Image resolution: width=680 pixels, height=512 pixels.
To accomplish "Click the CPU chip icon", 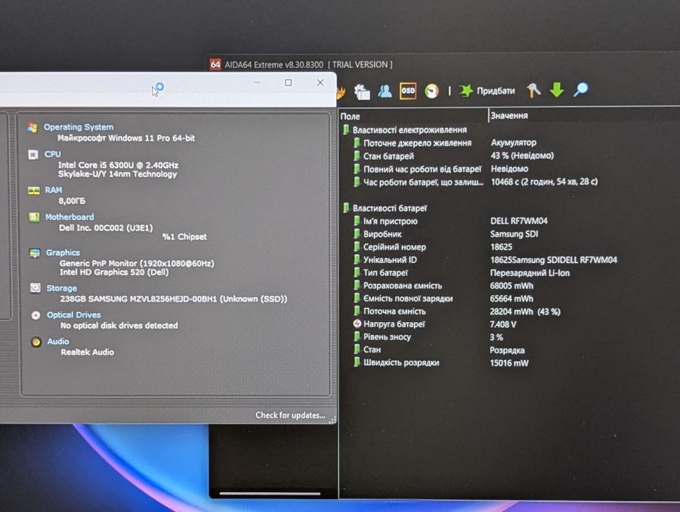I will (33, 154).
